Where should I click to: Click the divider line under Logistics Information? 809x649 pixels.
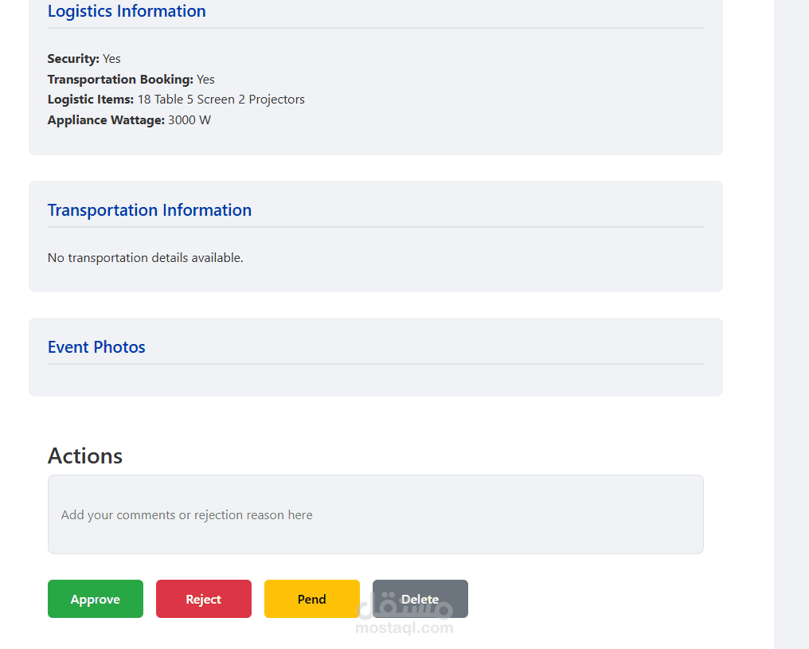tap(376, 28)
